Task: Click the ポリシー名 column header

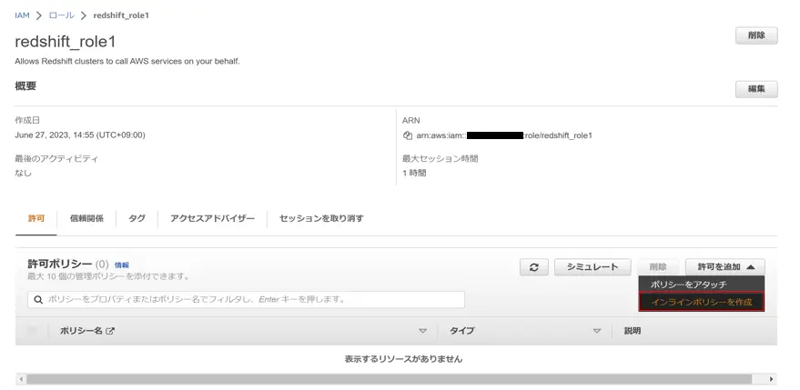Action: [81, 331]
